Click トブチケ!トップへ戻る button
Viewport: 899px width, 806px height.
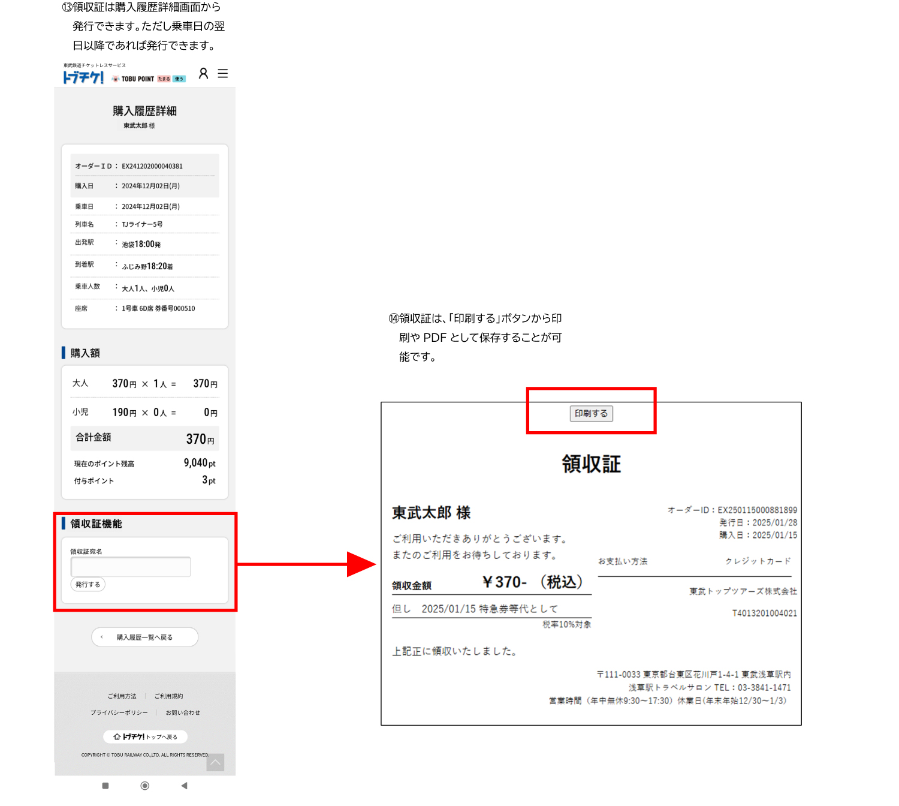(x=145, y=736)
